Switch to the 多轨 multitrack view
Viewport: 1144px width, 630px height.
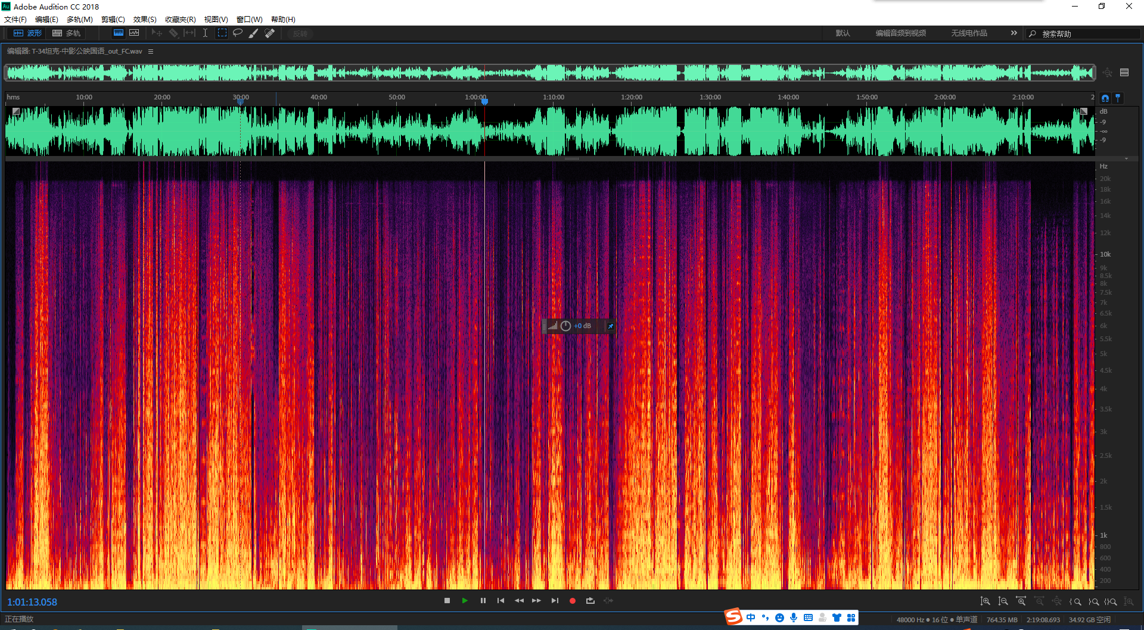click(x=67, y=33)
